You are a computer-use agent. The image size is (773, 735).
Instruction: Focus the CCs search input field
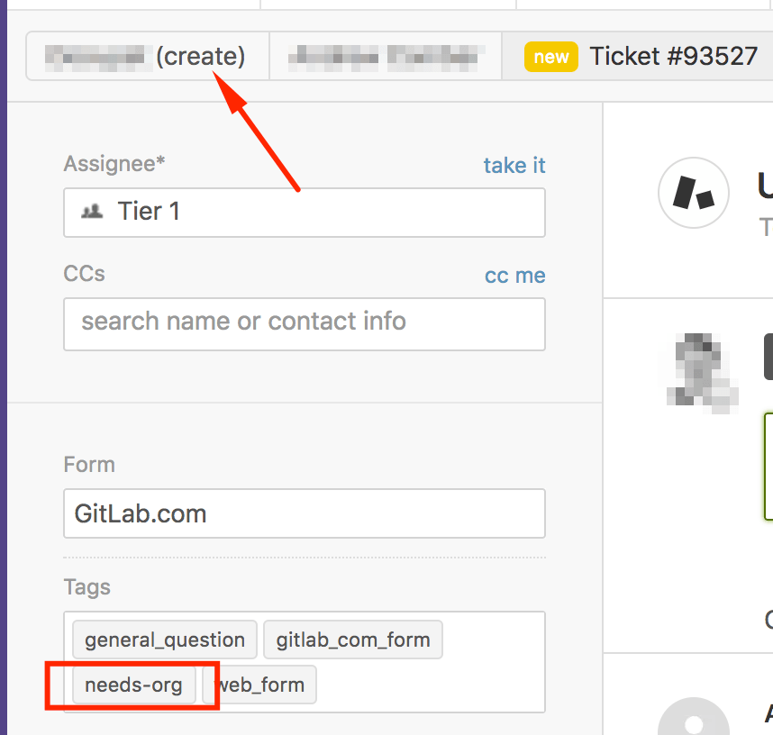pyautogui.click(x=305, y=324)
